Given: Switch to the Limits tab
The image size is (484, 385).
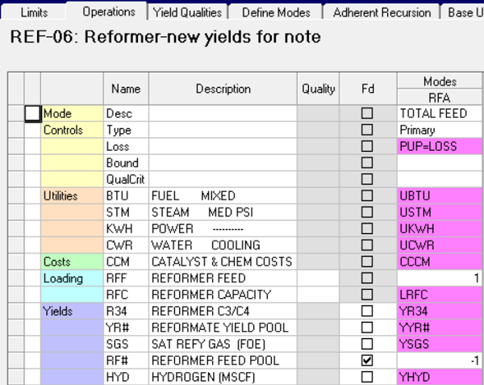Looking at the screenshot, I should point(33,12).
